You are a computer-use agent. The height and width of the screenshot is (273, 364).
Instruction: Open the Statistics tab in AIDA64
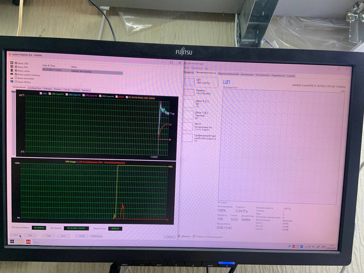[86, 90]
